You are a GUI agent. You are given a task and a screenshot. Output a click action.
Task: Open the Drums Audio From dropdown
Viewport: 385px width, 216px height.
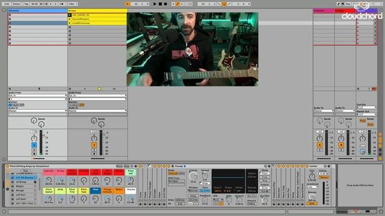[x=97, y=95]
